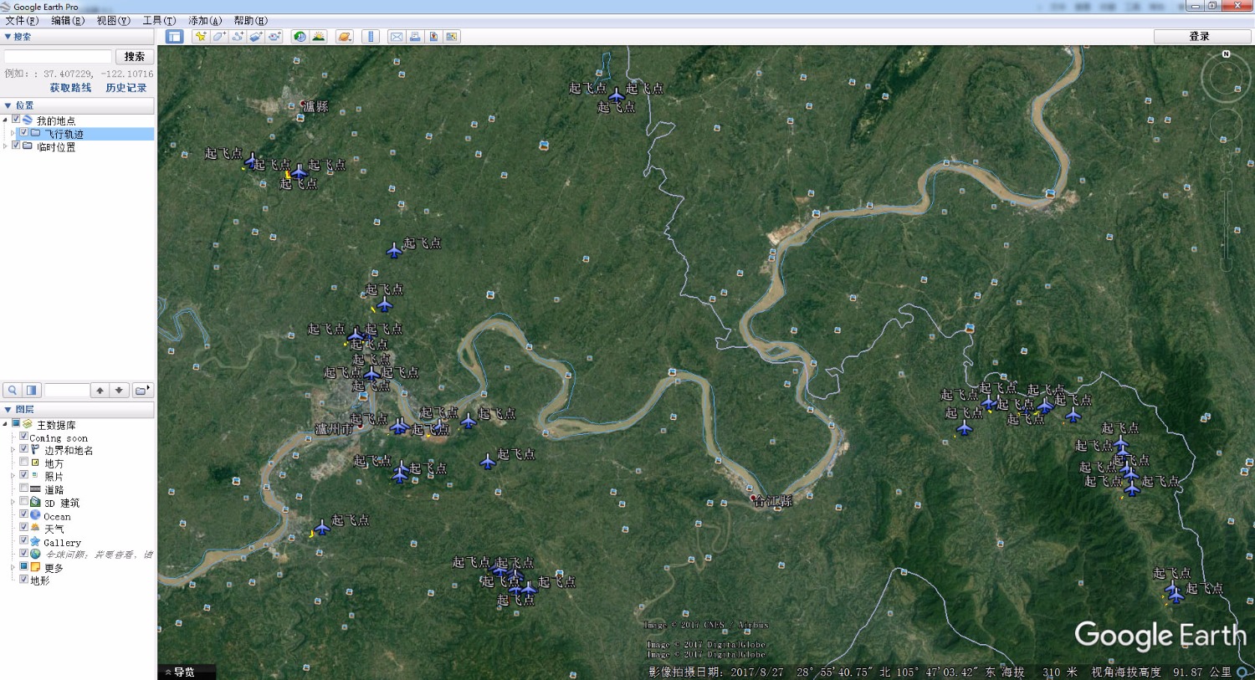Image resolution: width=1255 pixels, height=680 pixels.
Task: Show historical imagery clock icon
Action: coord(300,37)
